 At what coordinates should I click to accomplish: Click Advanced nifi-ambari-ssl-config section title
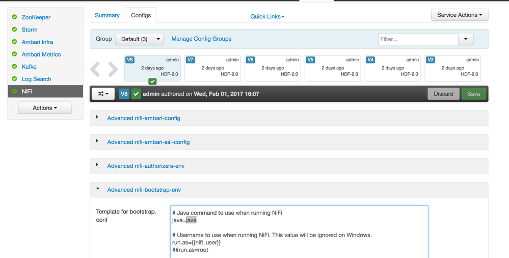(148, 142)
